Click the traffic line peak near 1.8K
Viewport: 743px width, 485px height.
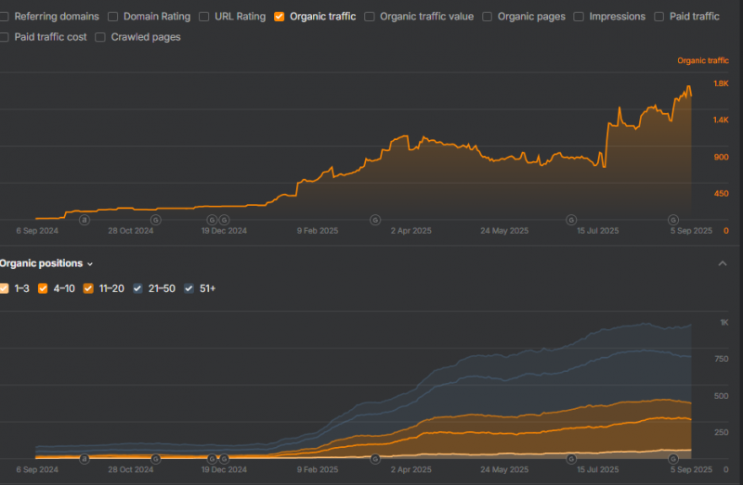[688, 87]
